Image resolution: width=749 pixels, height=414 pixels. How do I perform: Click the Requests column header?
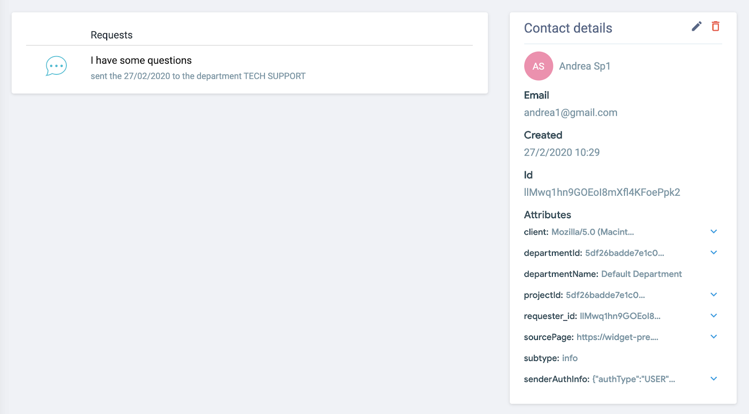click(111, 35)
